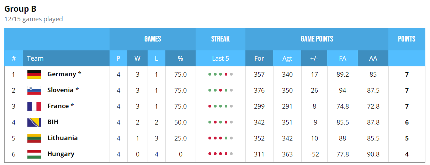Sort by the +/- difference column
The height and width of the screenshot is (165, 430).
pyautogui.click(x=314, y=59)
